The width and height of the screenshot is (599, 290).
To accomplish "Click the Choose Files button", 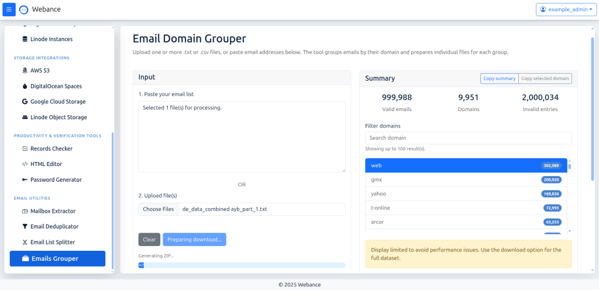I will pos(158,209).
